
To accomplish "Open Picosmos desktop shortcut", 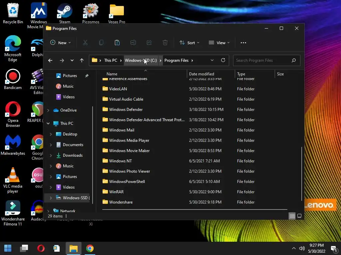I will [x=91, y=13].
